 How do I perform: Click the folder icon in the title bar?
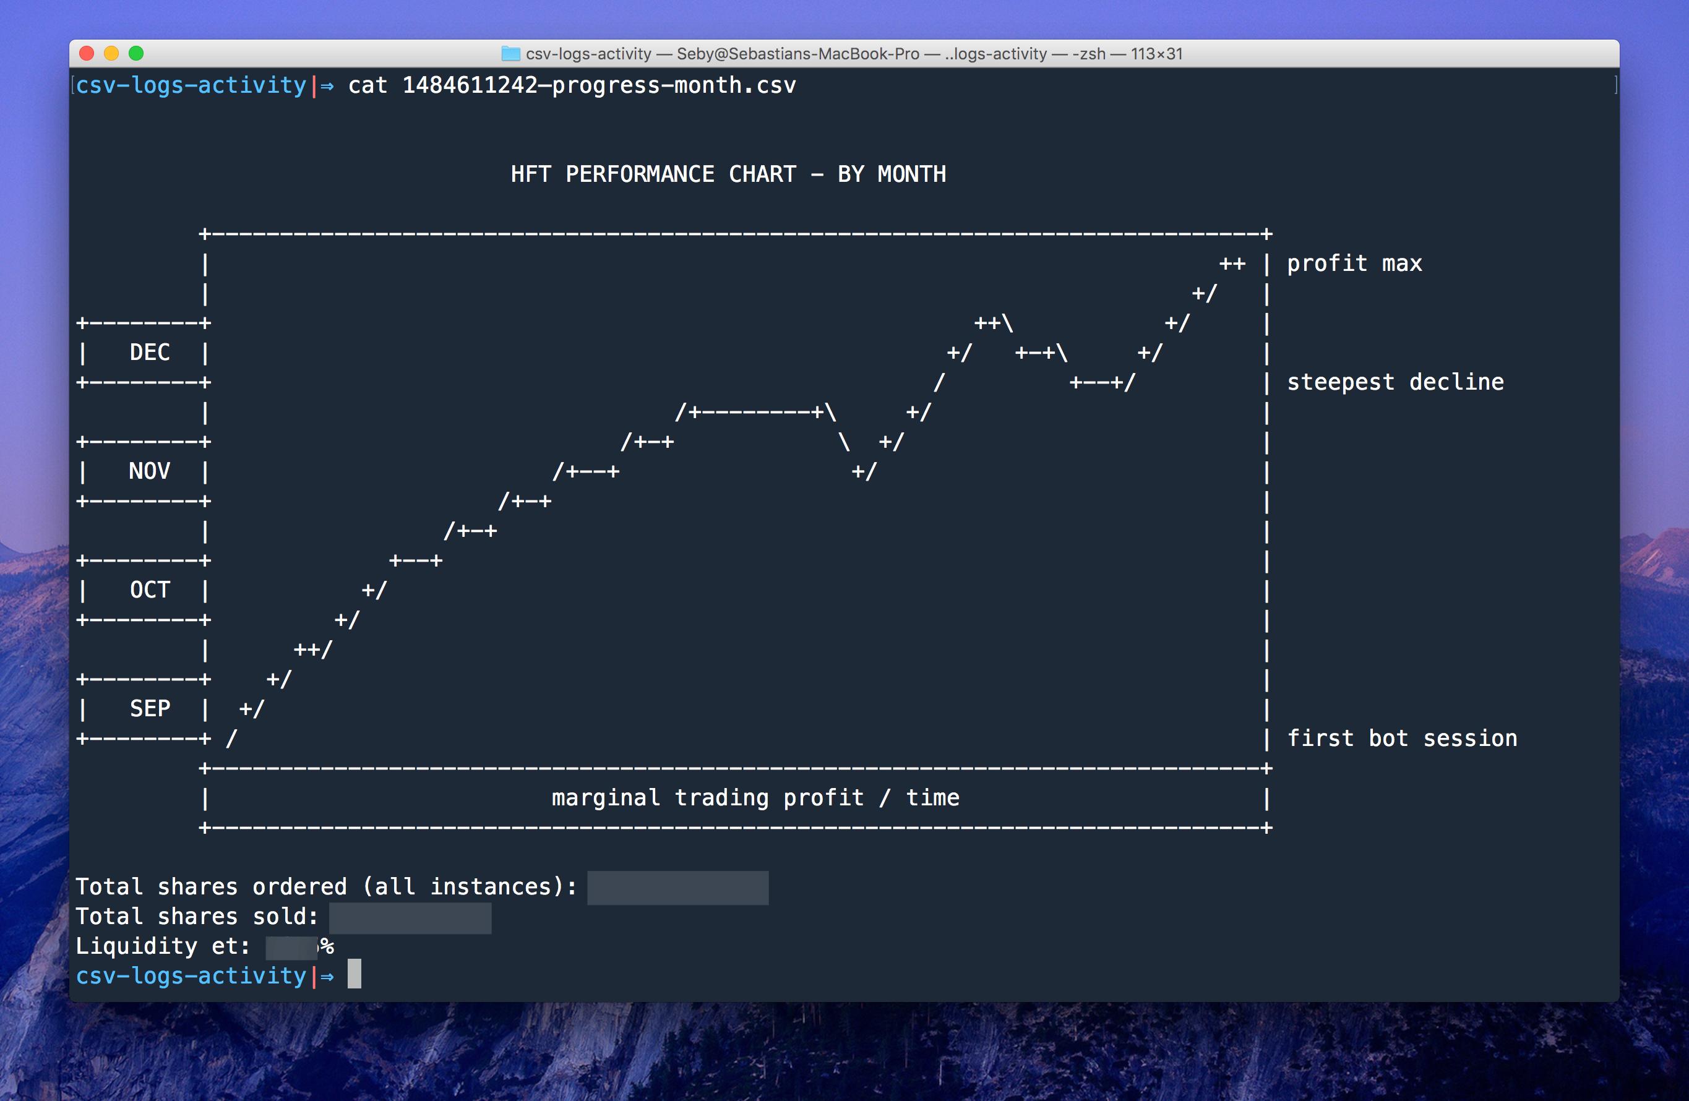510,54
